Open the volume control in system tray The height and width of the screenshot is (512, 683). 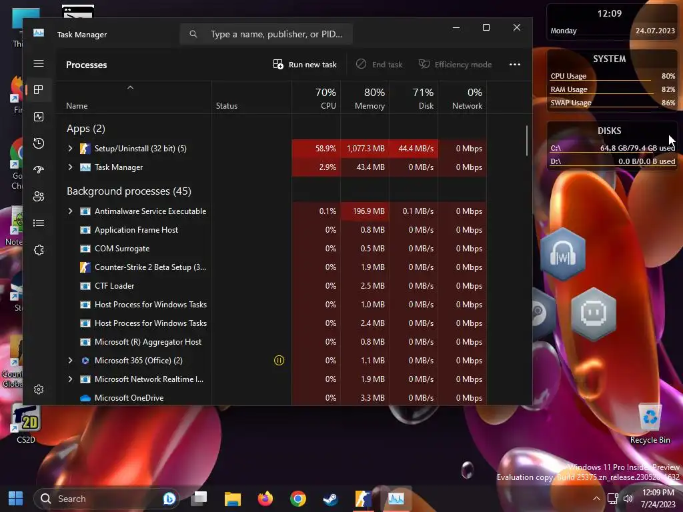(x=628, y=499)
